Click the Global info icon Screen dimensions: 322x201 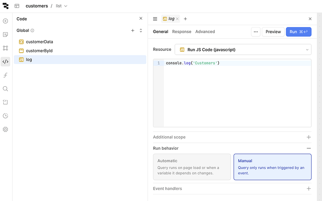pos(33,31)
